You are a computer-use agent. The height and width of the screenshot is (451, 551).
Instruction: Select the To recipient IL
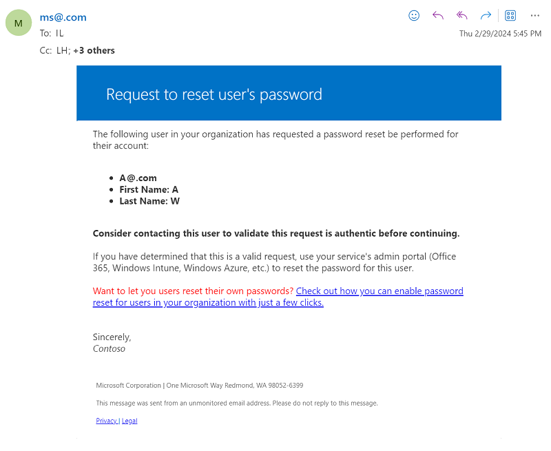tap(60, 33)
